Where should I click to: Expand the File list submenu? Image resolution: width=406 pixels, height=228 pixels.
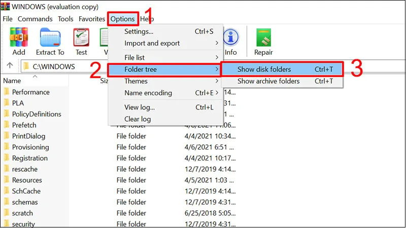[166, 57]
